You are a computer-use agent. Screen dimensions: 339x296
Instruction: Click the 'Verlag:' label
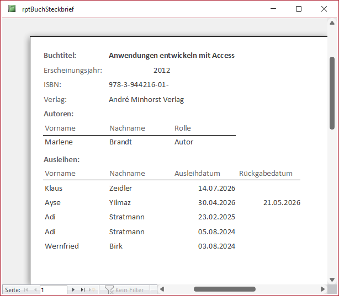55,100
